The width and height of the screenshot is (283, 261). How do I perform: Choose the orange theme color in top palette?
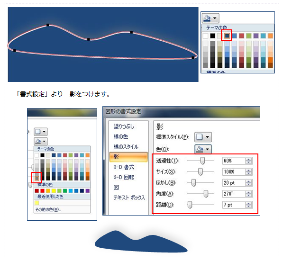point(270,36)
